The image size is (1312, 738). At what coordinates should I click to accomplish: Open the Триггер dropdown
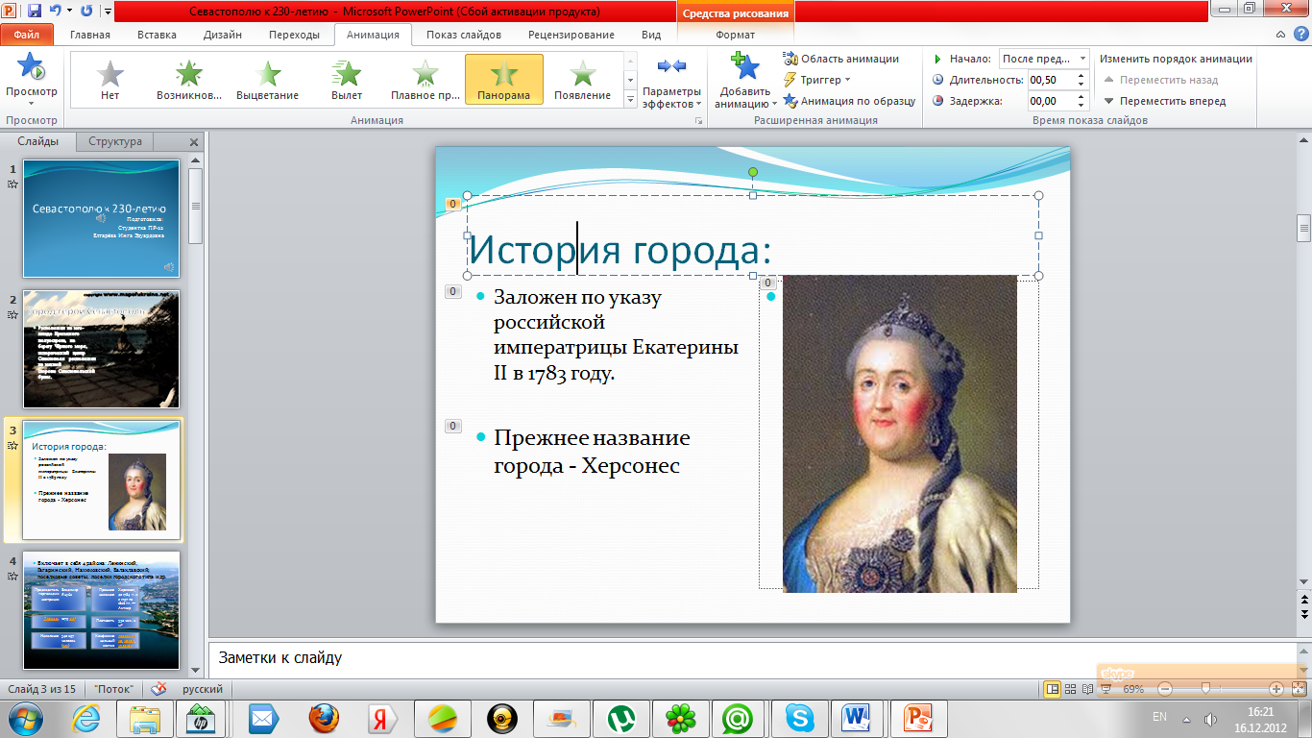tap(817, 80)
